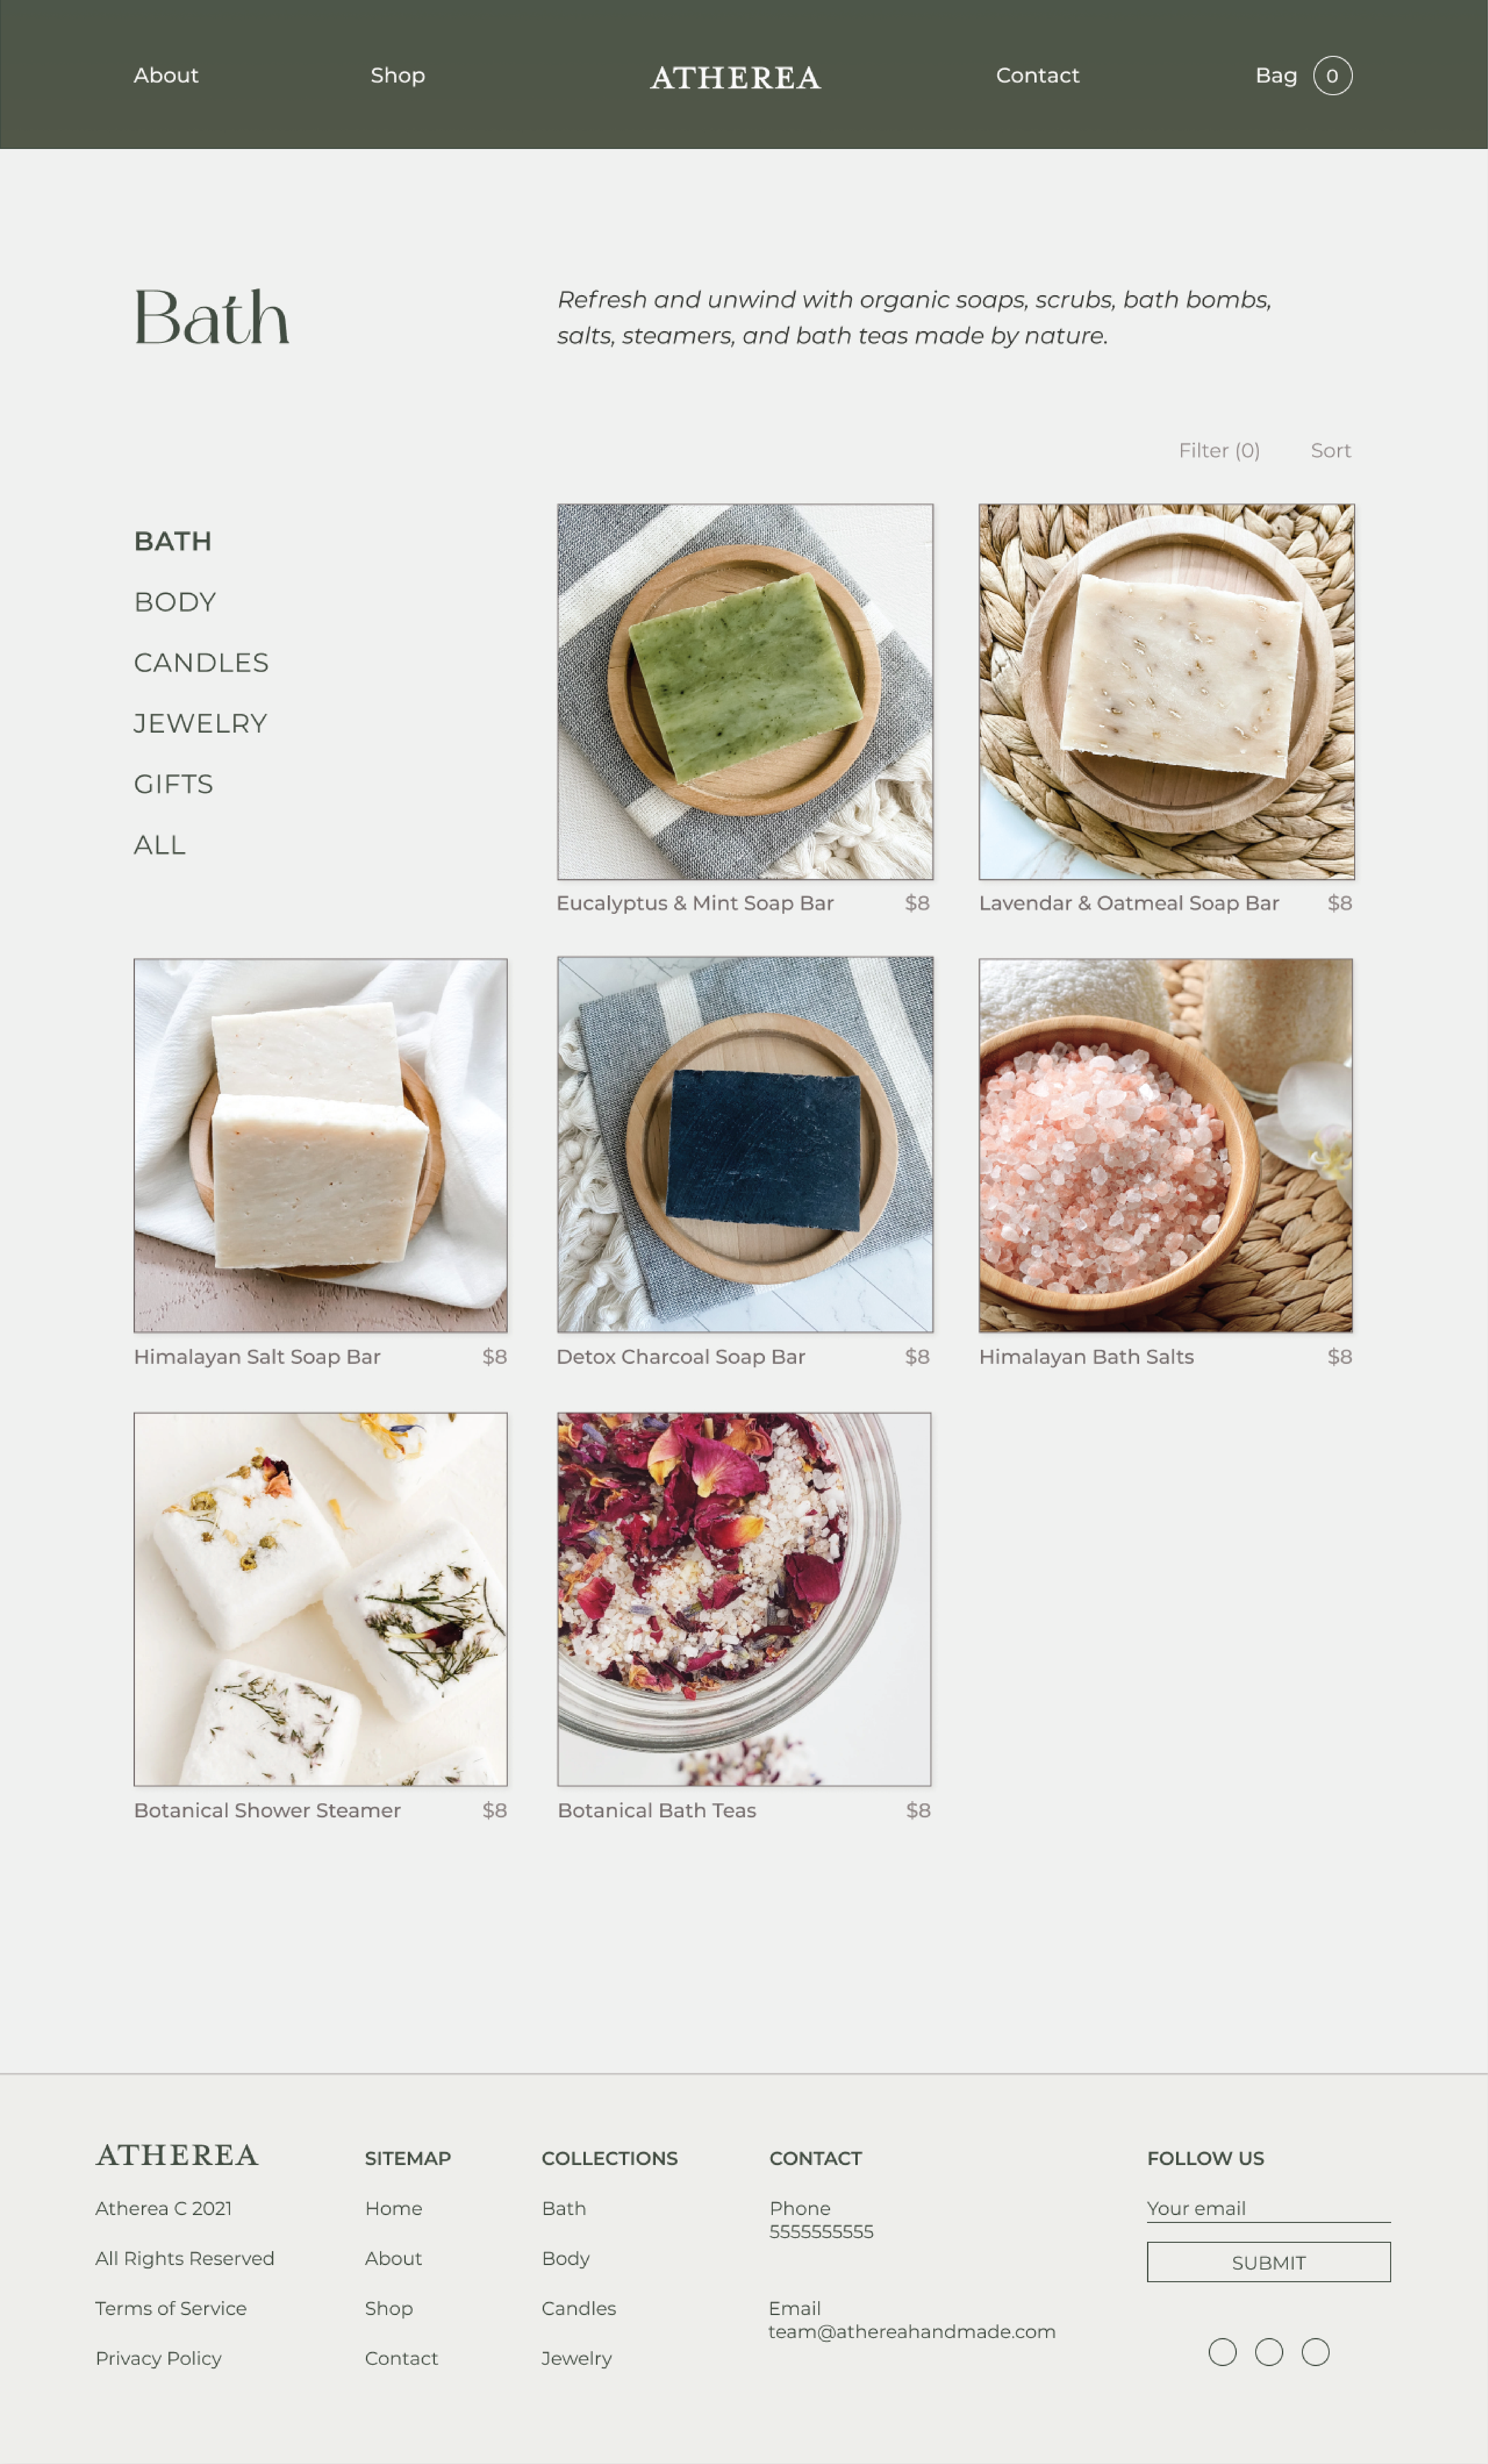The height and width of the screenshot is (2464, 1488).
Task: Go to About in the header
Action: 166,76
